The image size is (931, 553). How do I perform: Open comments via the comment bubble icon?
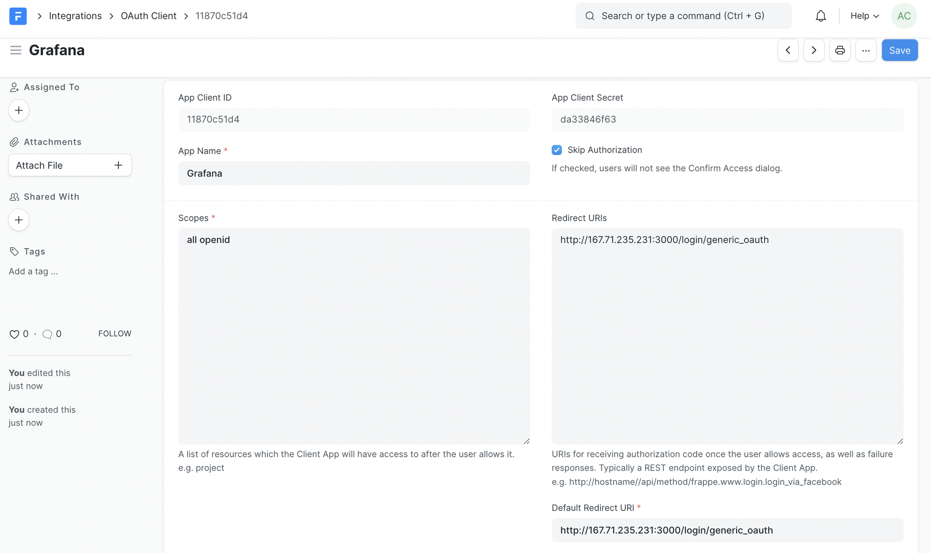coord(48,334)
